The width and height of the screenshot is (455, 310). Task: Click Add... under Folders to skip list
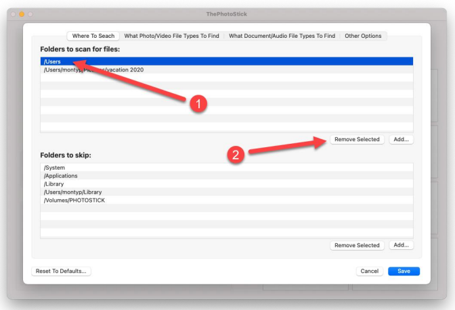401,245
